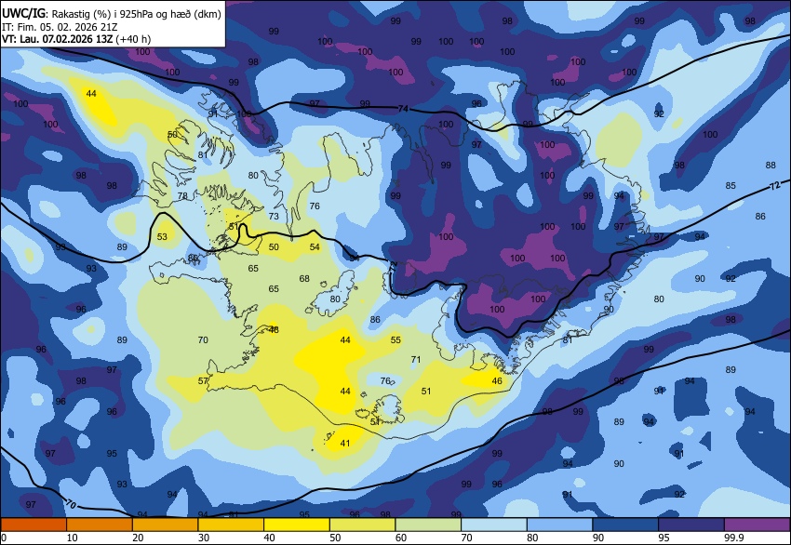Click the purple legend swatch above 99.9
791x545 pixels.
coord(757,525)
